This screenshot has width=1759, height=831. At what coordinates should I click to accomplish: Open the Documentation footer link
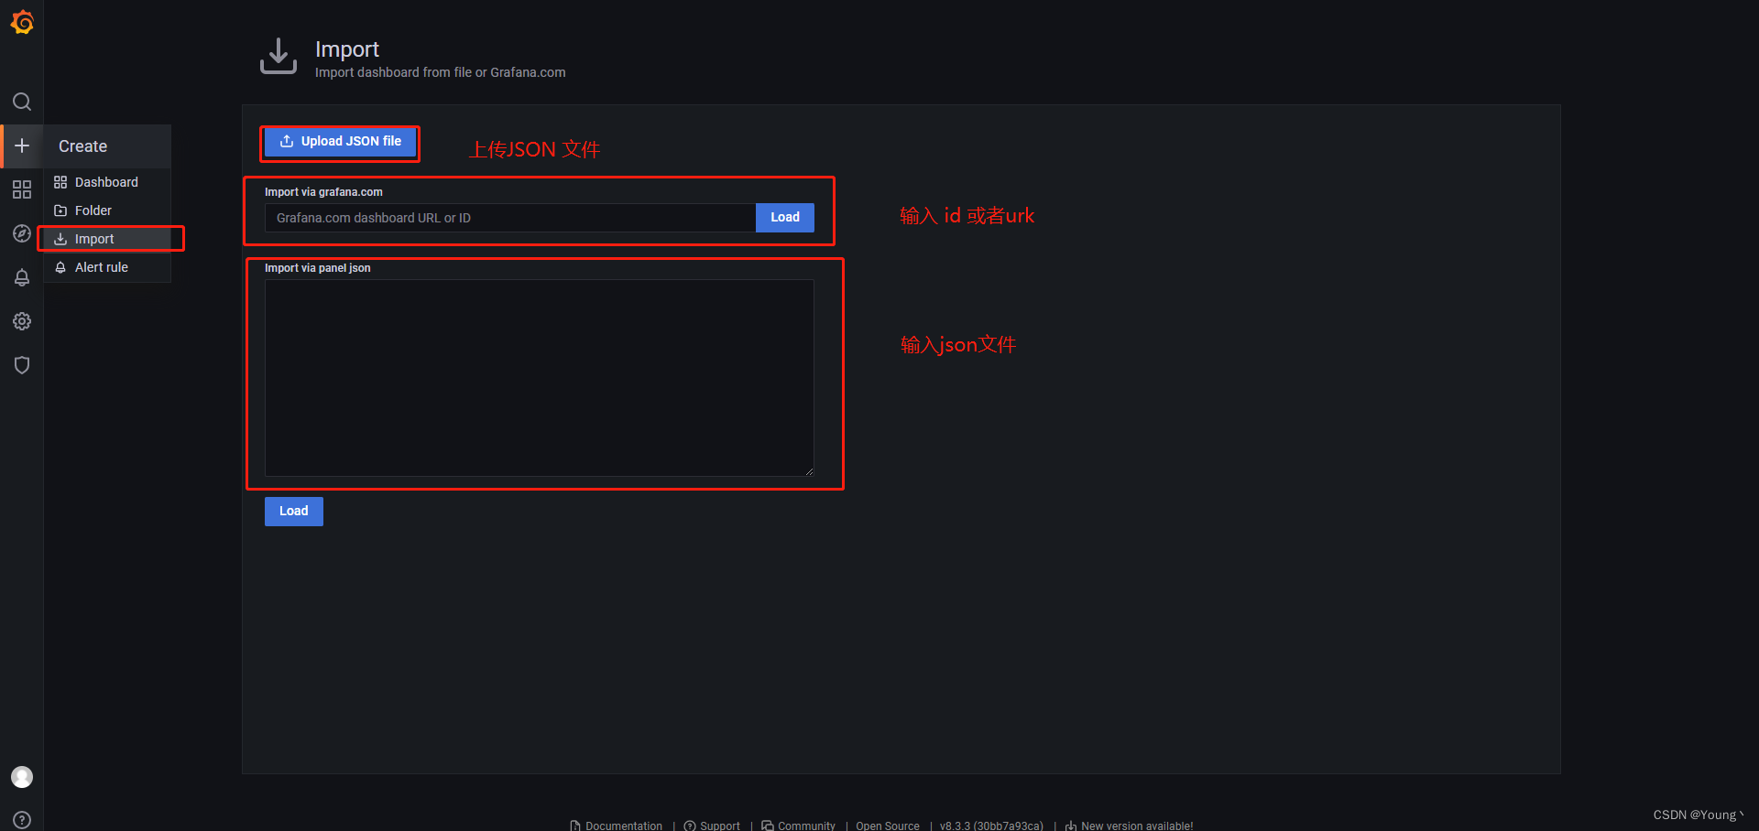point(616,826)
